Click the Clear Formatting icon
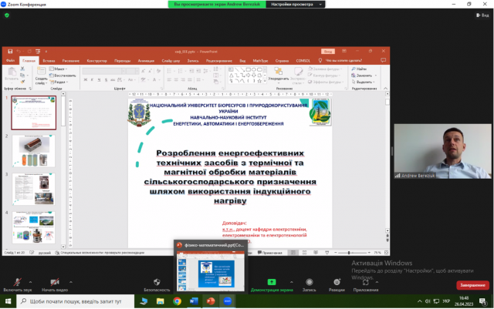The image size is (494, 309). coord(158,71)
